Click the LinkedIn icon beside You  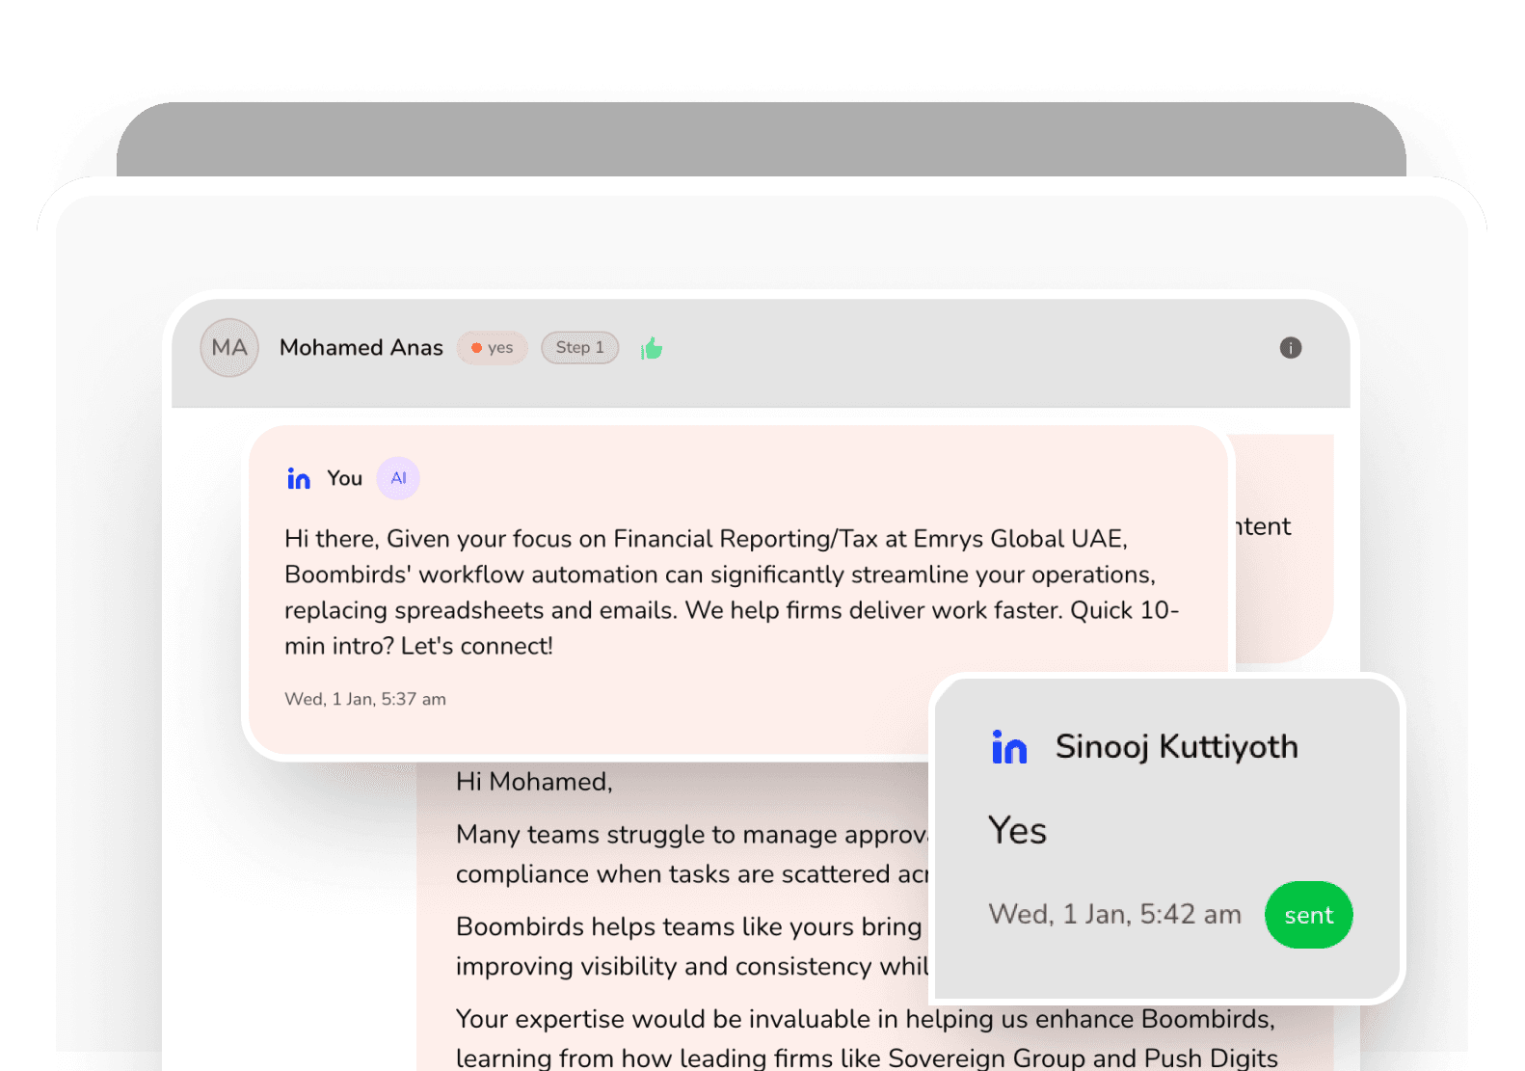[x=299, y=478]
